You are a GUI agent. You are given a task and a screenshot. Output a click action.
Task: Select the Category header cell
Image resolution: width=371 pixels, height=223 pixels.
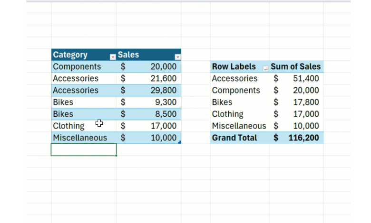pyautogui.click(x=84, y=55)
